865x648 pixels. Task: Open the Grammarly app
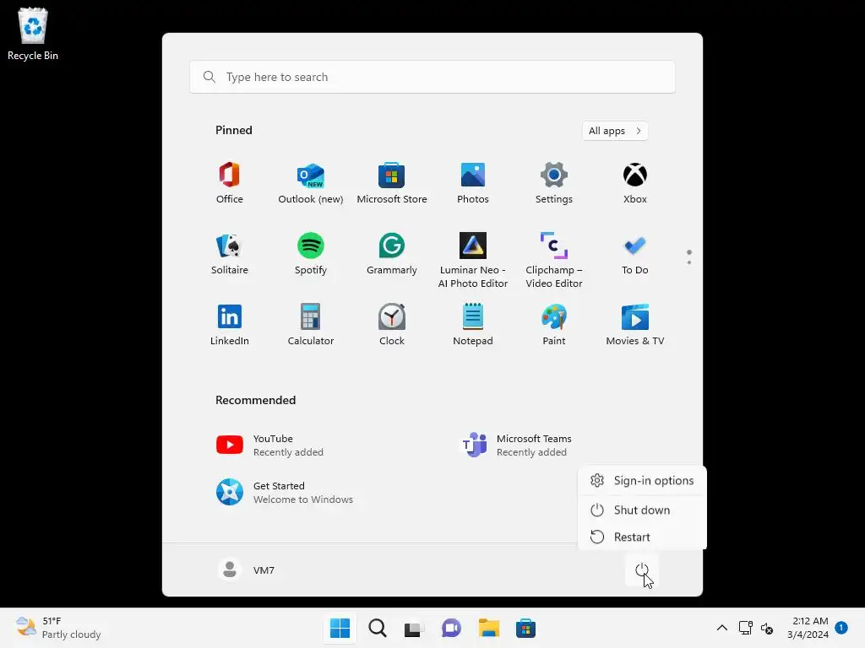click(x=392, y=254)
